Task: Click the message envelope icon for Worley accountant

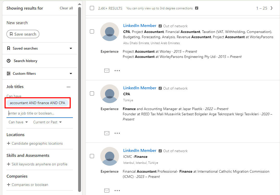Action: point(107,71)
